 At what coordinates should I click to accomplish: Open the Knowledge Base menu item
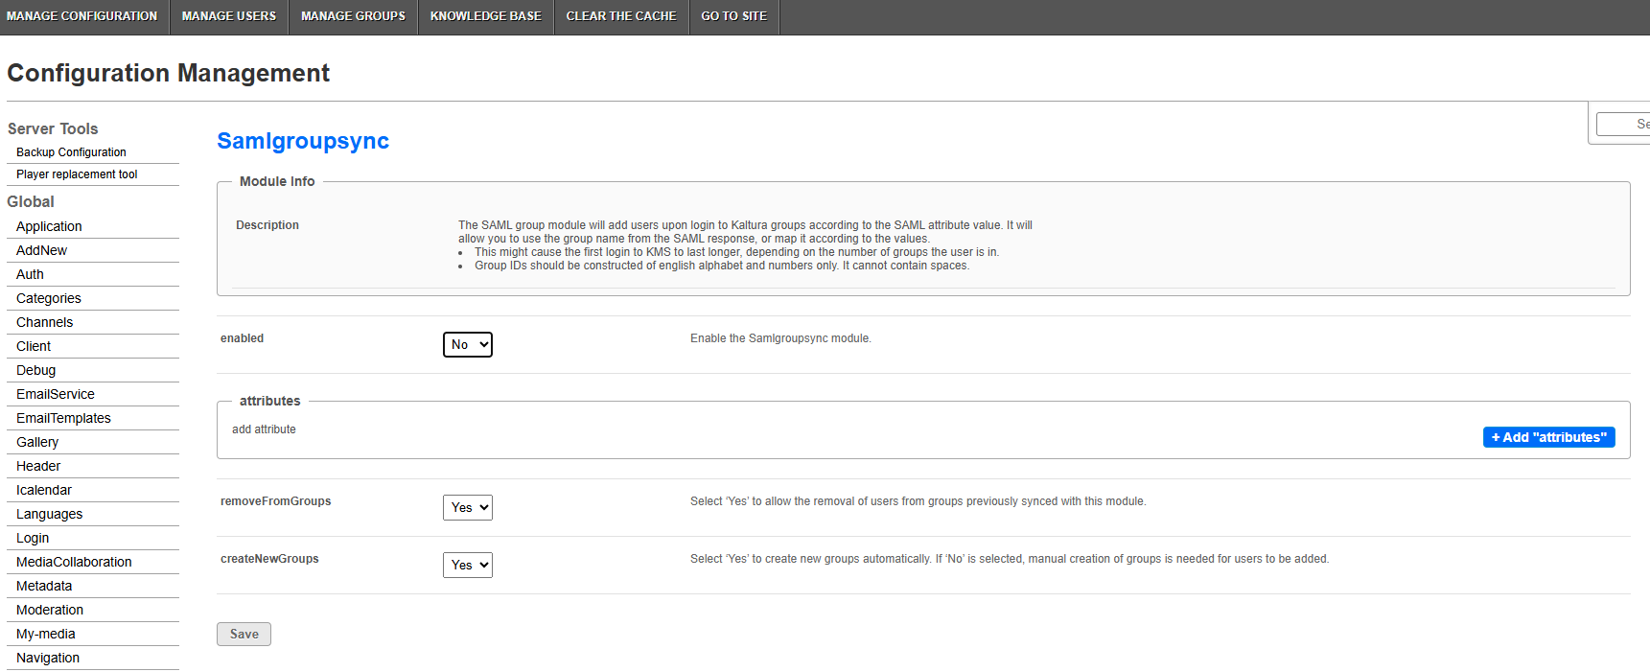click(x=486, y=16)
